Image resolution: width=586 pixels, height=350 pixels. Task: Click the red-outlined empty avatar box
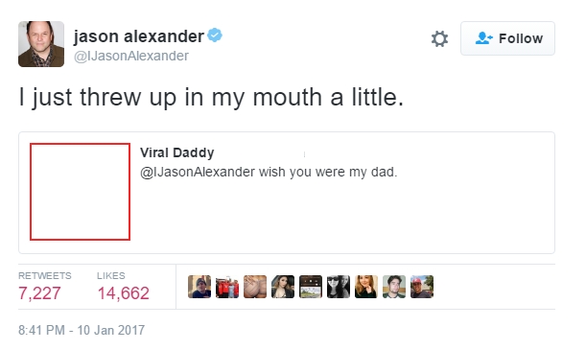80,192
